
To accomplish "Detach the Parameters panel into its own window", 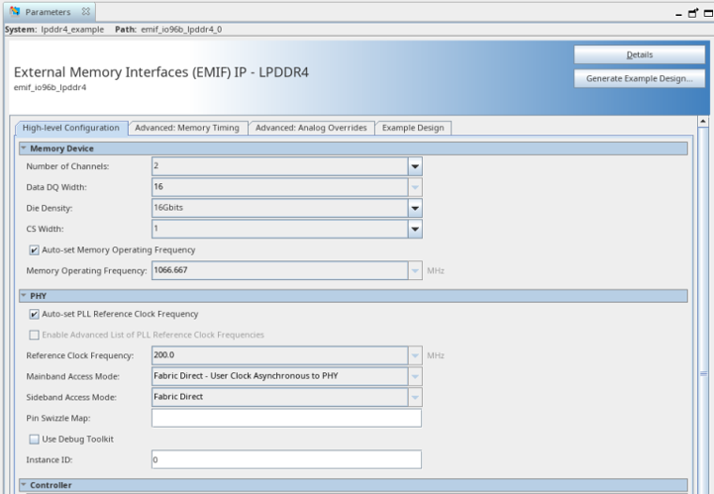I will [692, 12].
